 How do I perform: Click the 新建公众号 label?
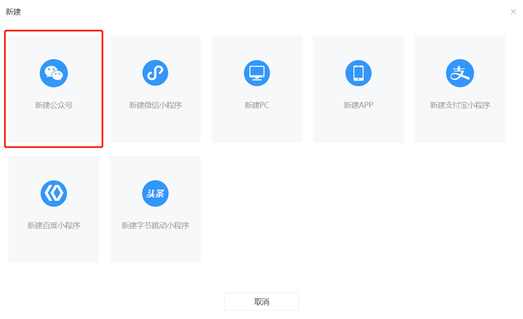point(54,105)
